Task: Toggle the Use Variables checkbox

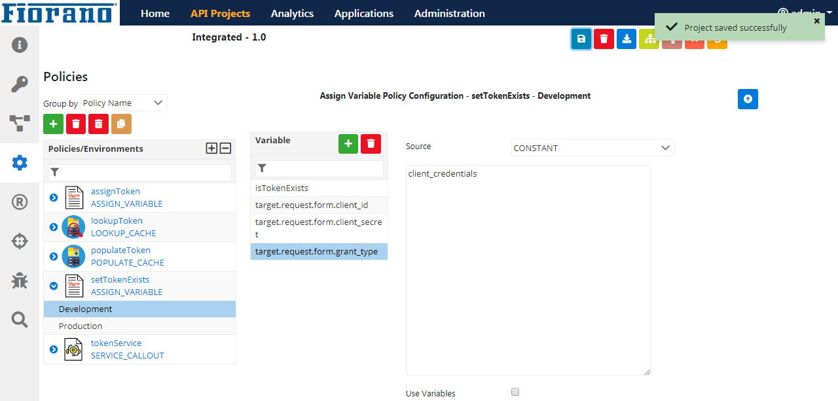Action: coord(515,392)
